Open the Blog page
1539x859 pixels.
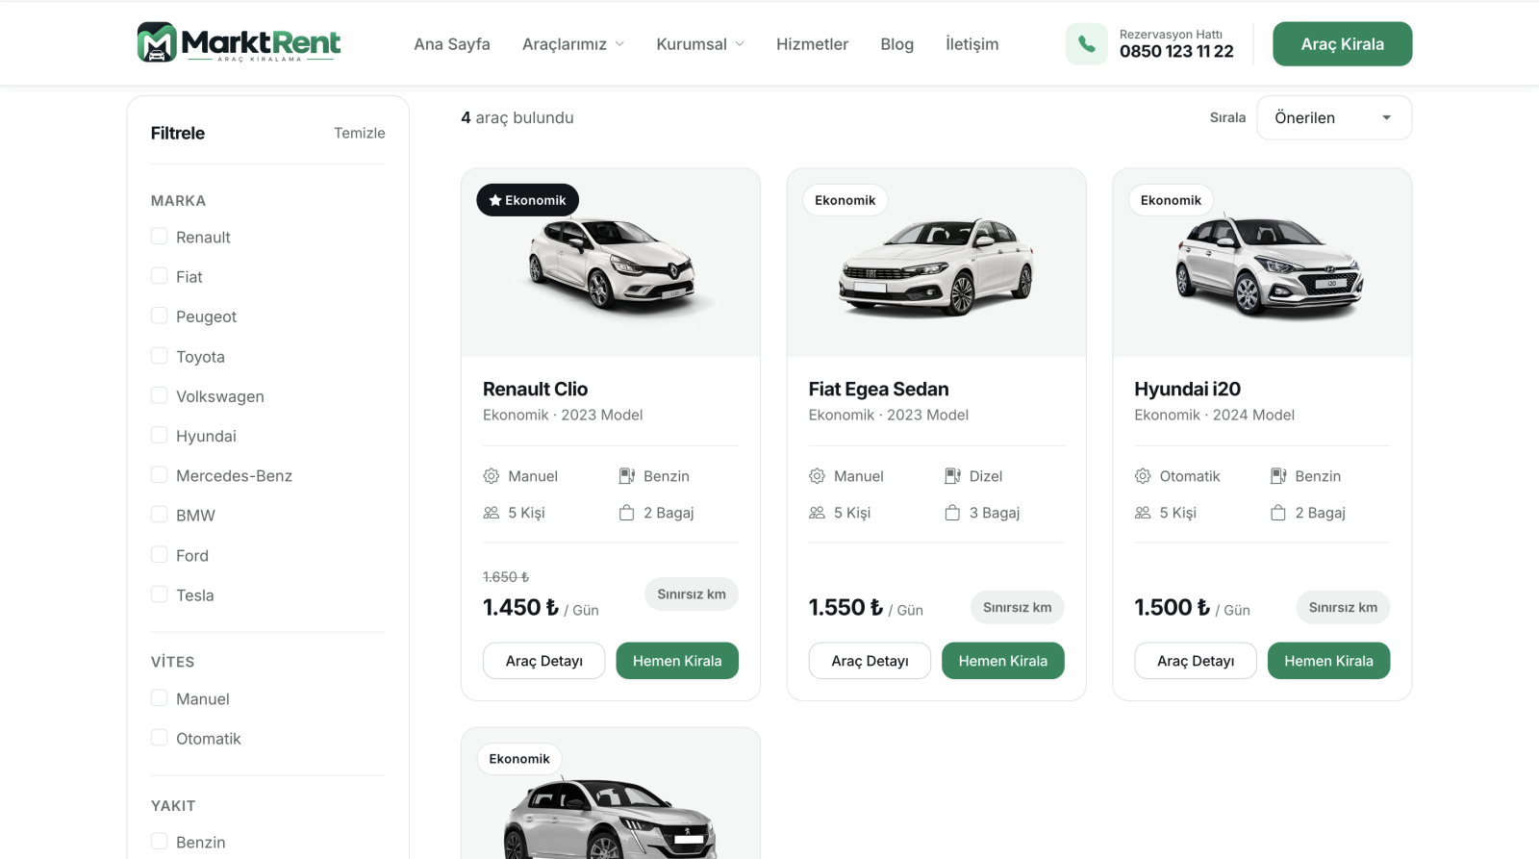tap(897, 44)
